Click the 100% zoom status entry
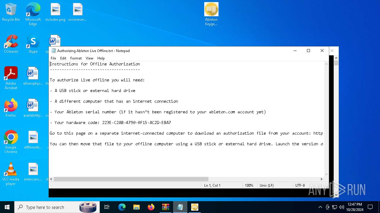Image resolution: width=380 pixels, height=213 pixels. click(x=249, y=185)
